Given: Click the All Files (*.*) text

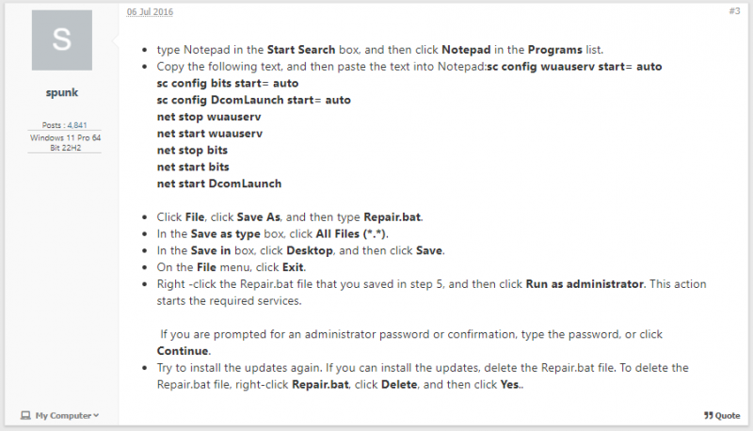Looking at the screenshot, I should click(x=350, y=234).
